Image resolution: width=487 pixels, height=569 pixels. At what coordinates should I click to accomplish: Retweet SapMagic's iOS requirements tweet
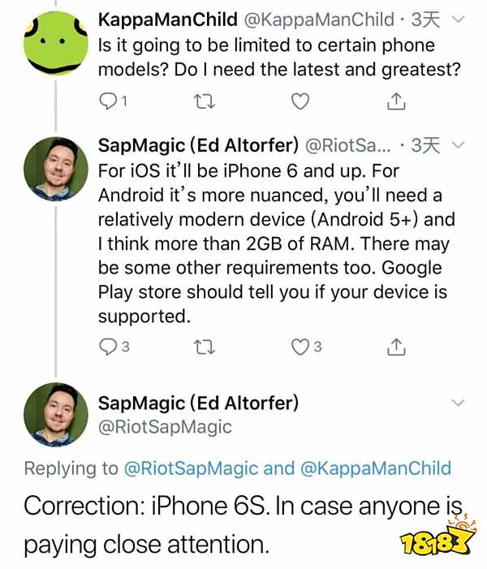(x=205, y=347)
